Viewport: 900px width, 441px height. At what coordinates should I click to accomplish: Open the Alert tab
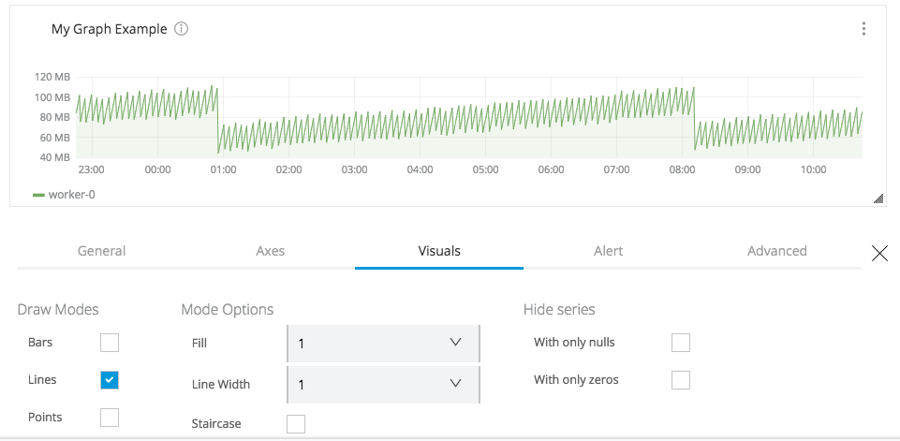[x=608, y=251]
